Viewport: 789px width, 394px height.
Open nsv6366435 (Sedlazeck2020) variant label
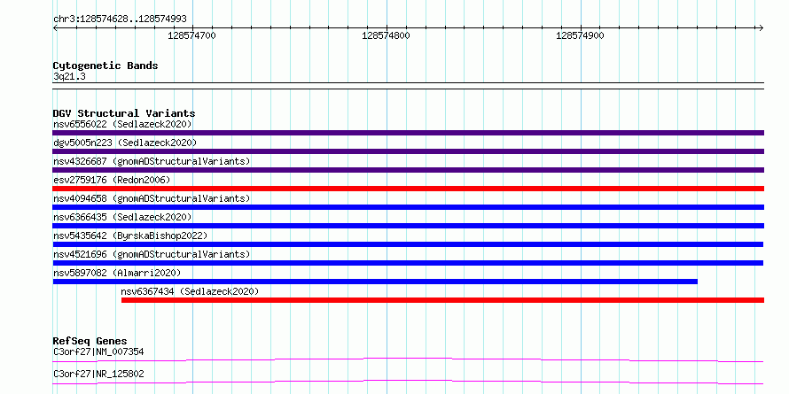point(122,217)
